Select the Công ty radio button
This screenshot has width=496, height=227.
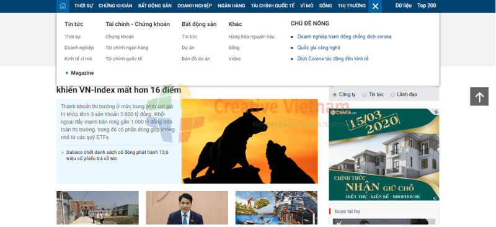(x=335, y=95)
